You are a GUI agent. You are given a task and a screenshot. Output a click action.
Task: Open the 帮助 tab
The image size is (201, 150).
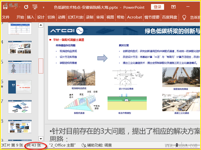tap(121, 17)
